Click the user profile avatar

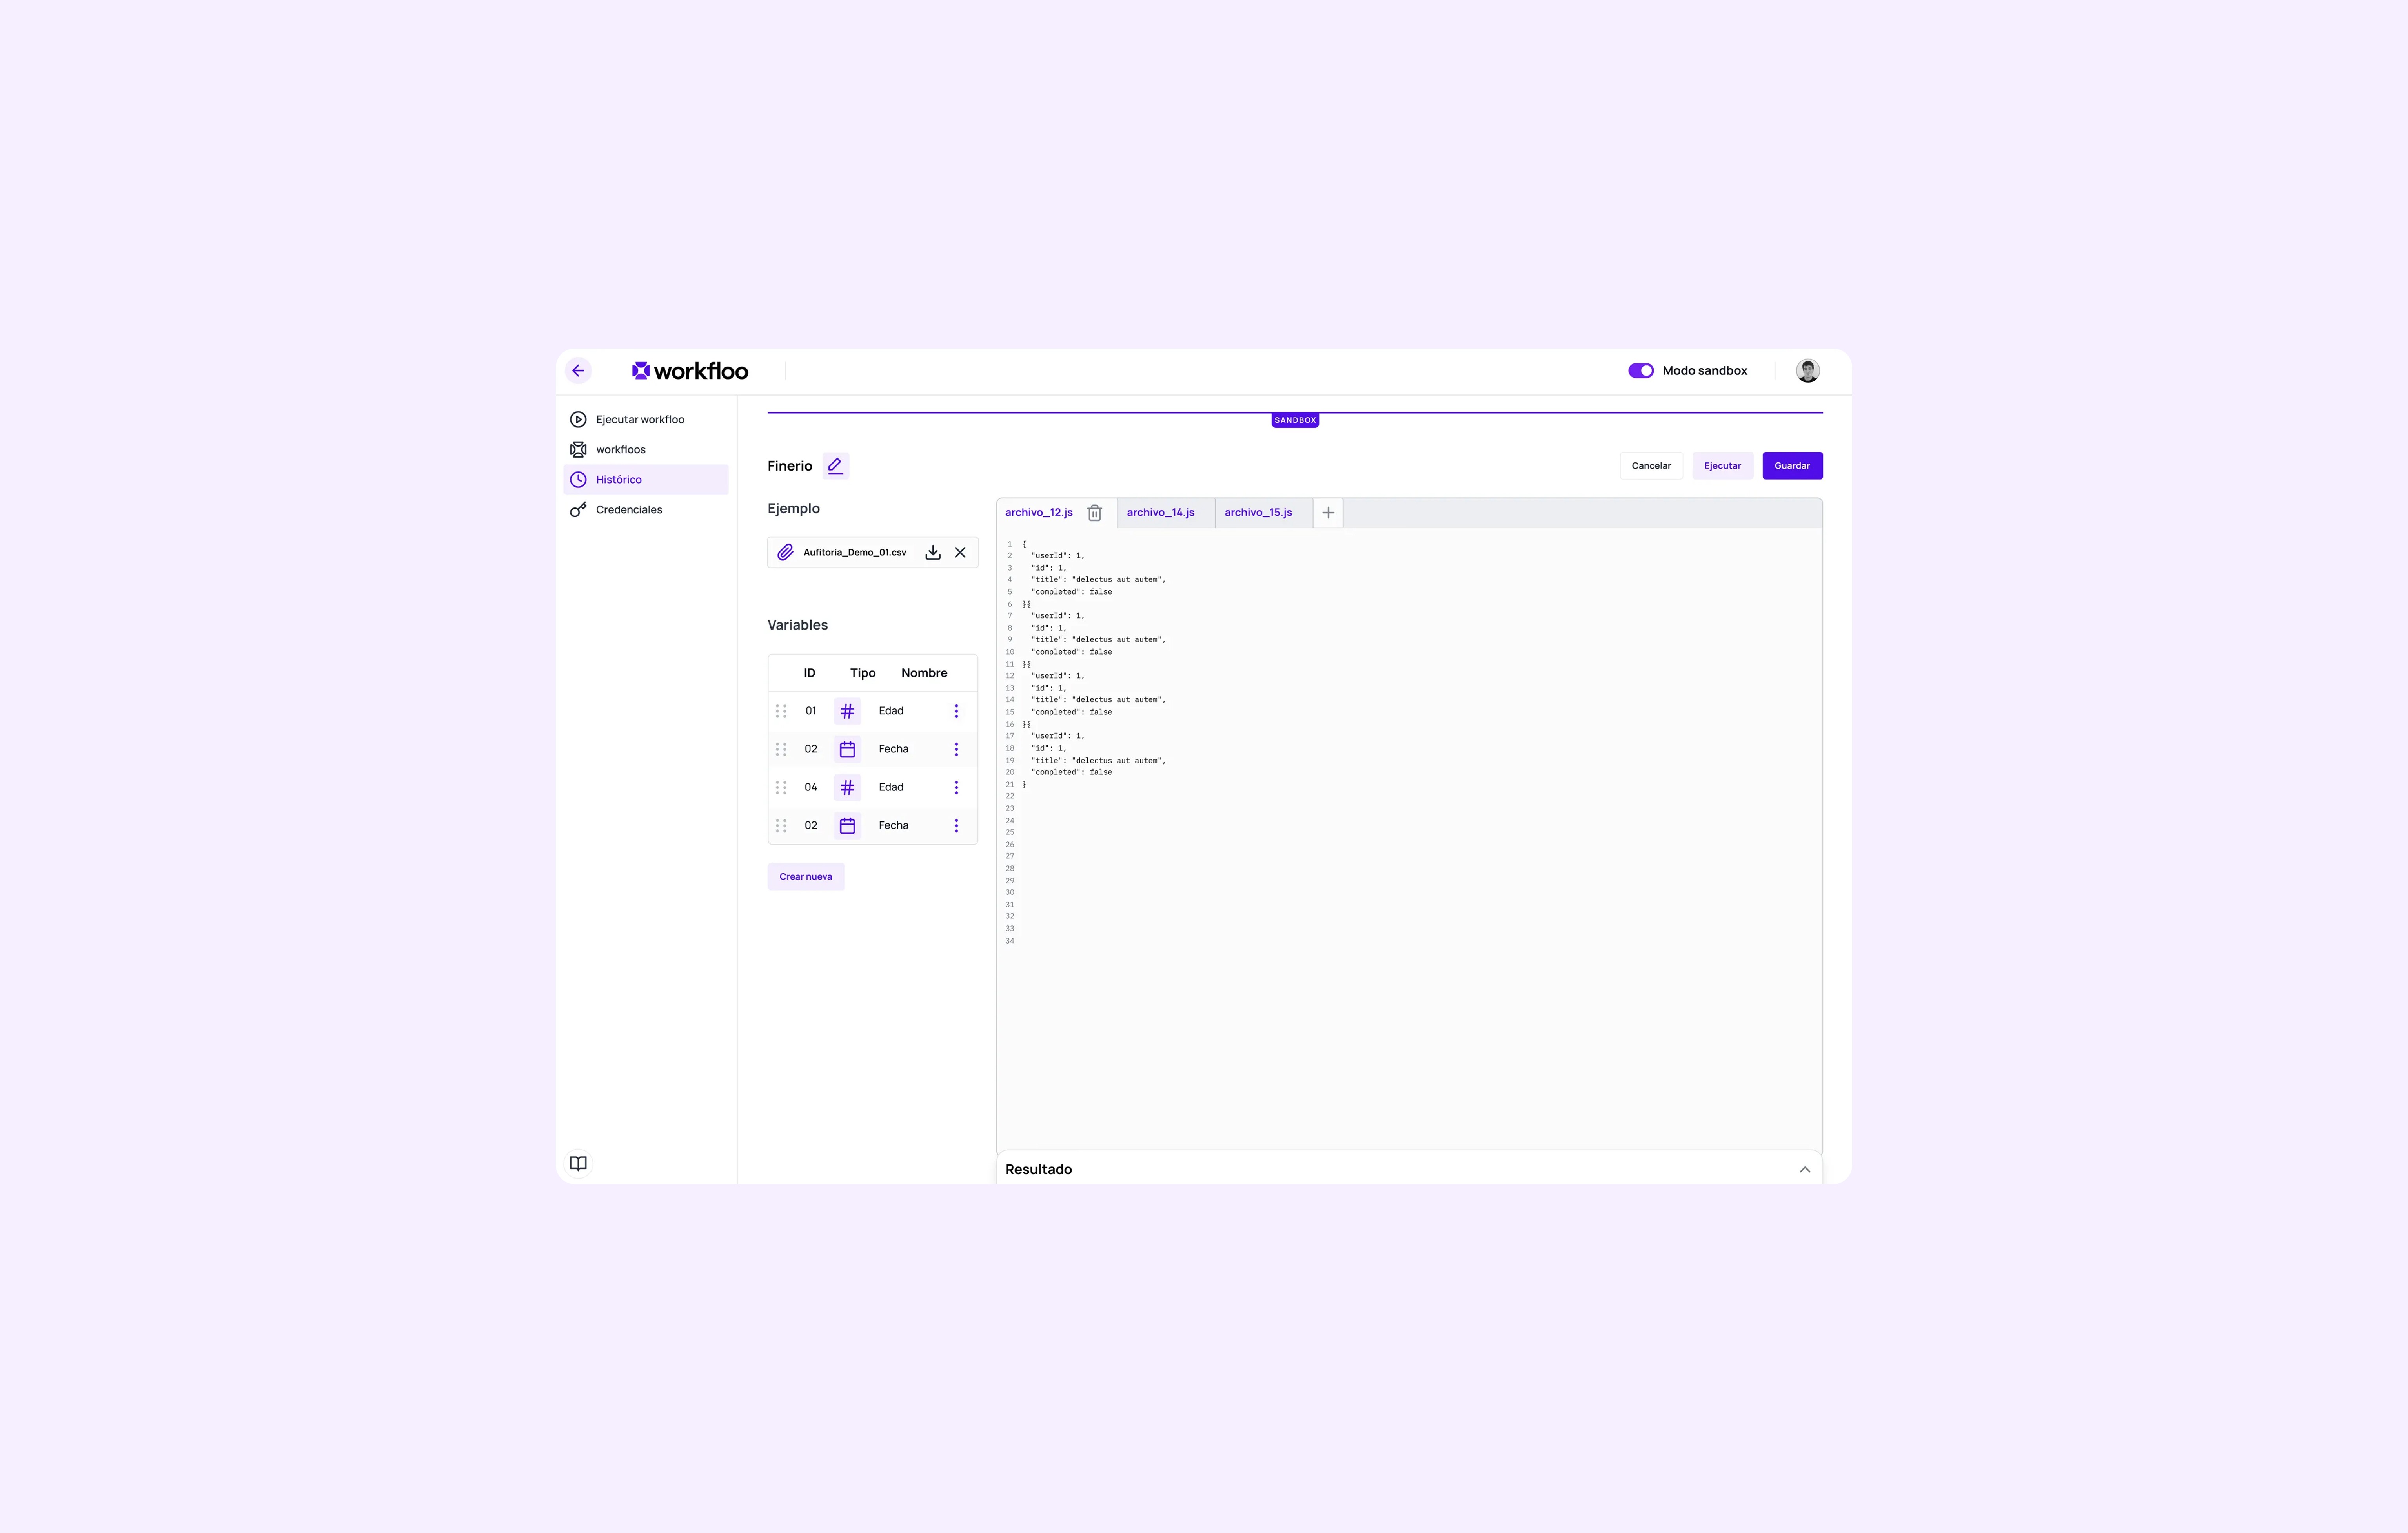coord(1807,370)
